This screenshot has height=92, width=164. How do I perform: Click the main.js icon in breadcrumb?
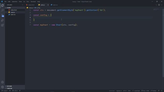coord(27,8)
